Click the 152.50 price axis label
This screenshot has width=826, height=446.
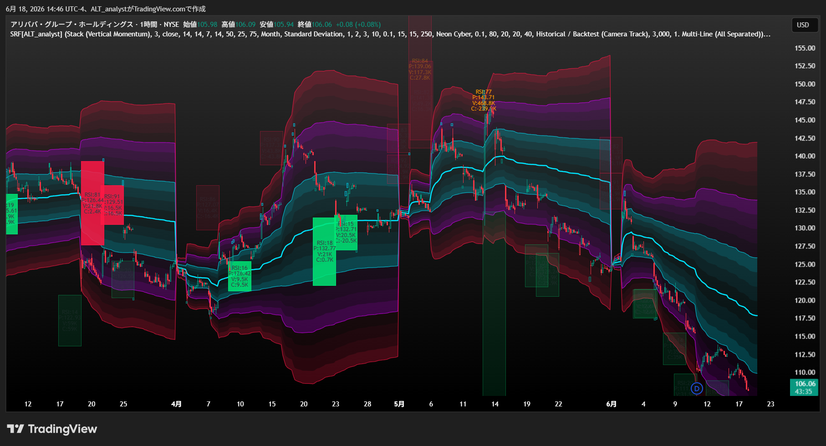(x=805, y=66)
